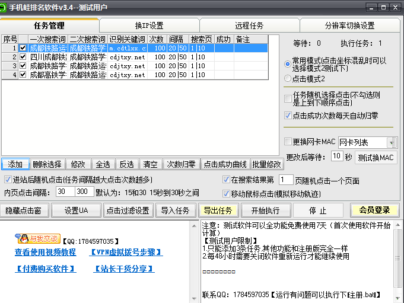The image size is (404, 303).
Task: Switch to the 换IP设置 tab
Action: (x=149, y=25)
